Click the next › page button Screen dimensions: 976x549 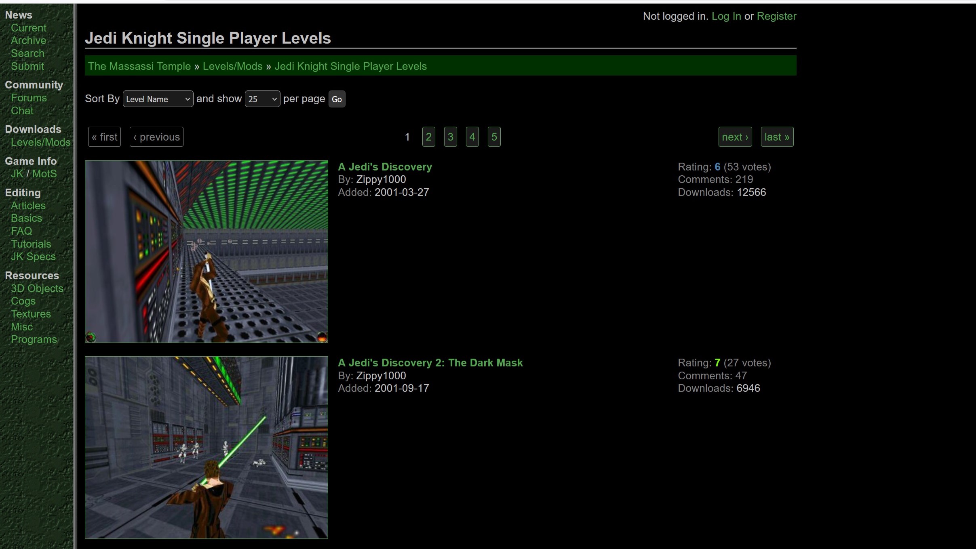[x=735, y=137]
